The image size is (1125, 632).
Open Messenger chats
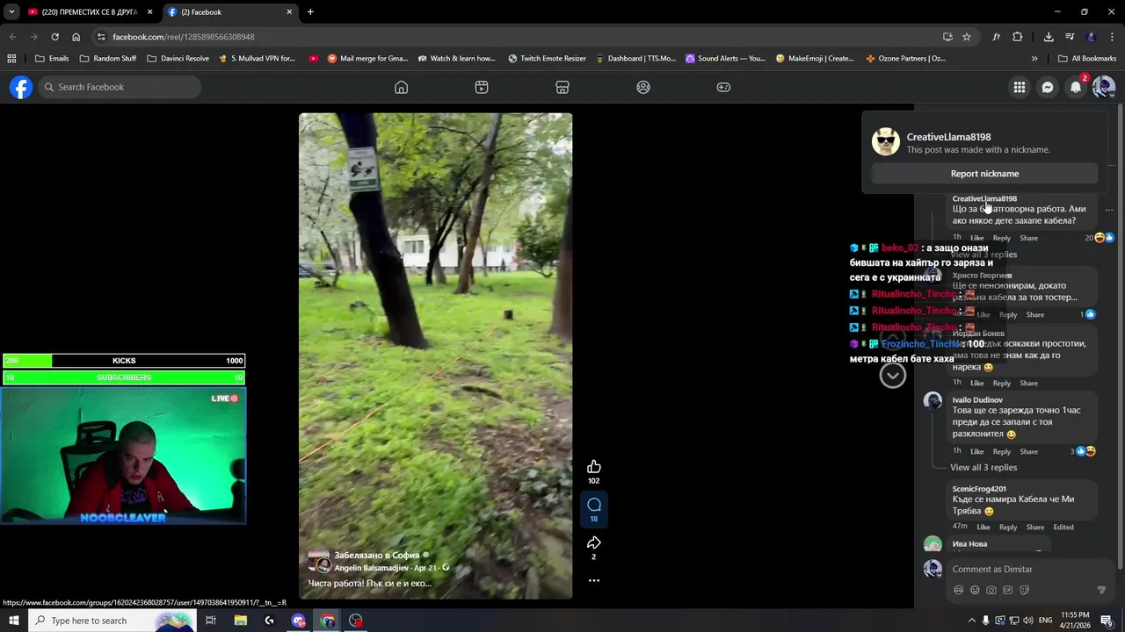1048,87
